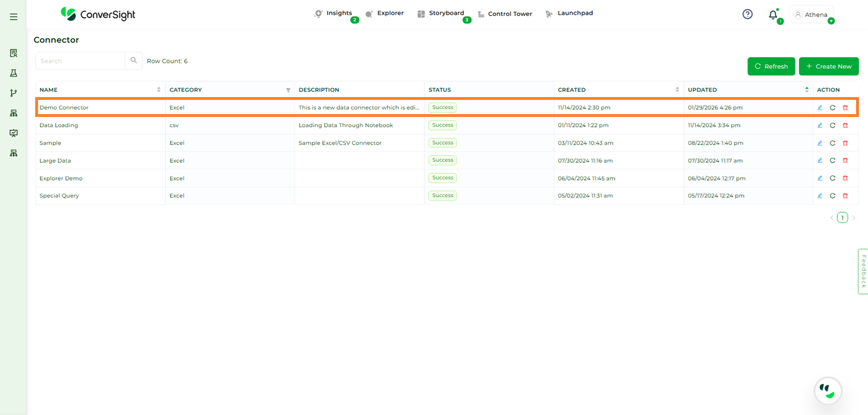Click the flask icon in left sidebar
The width and height of the screenshot is (868, 415).
[14, 73]
